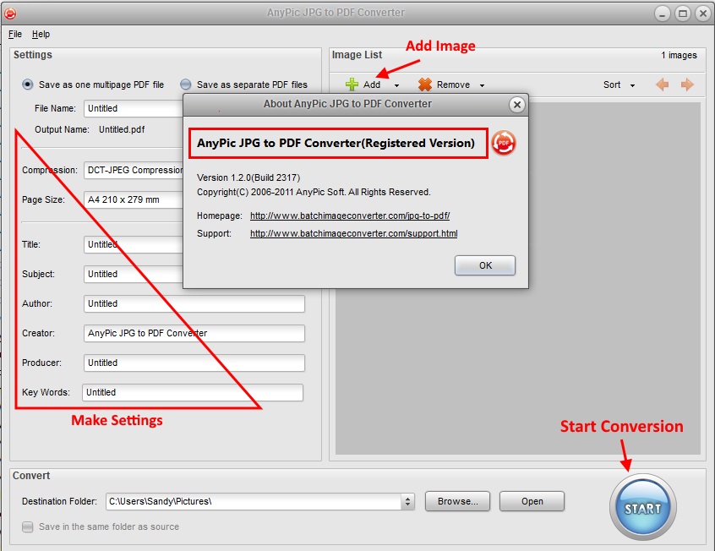The image size is (715, 551).
Task: Select Save as separate PDF files option
Action: (x=185, y=85)
